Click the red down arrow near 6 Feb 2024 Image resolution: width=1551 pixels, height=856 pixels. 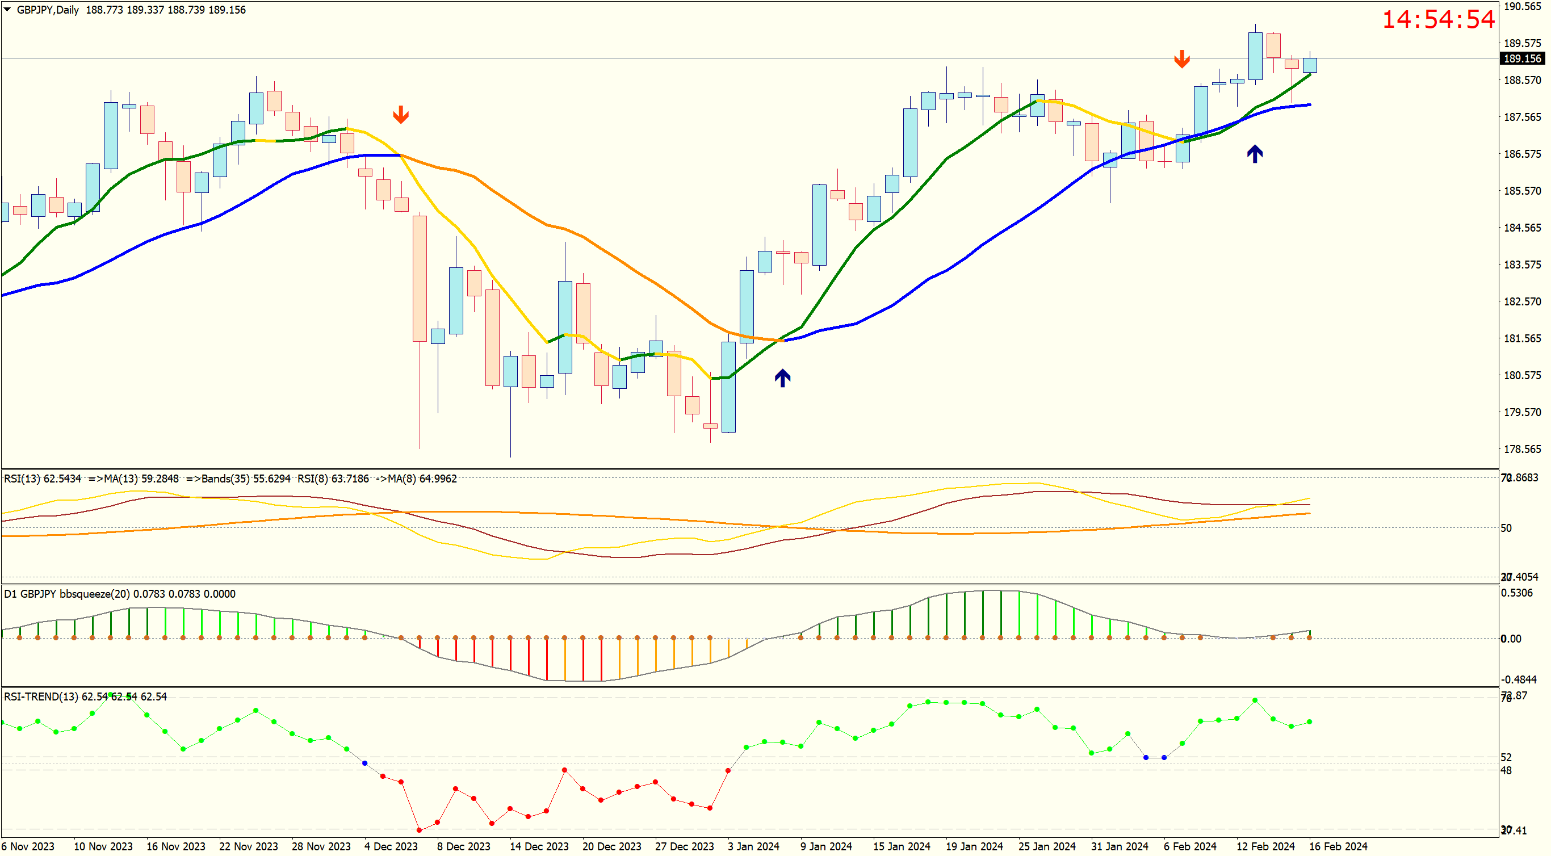coord(1182,58)
